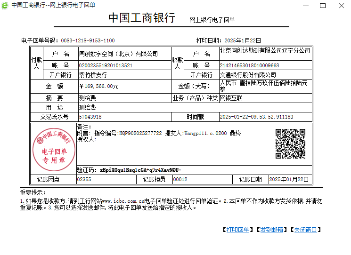Click the 业务（产品）种类 label cell

click(x=195, y=98)
